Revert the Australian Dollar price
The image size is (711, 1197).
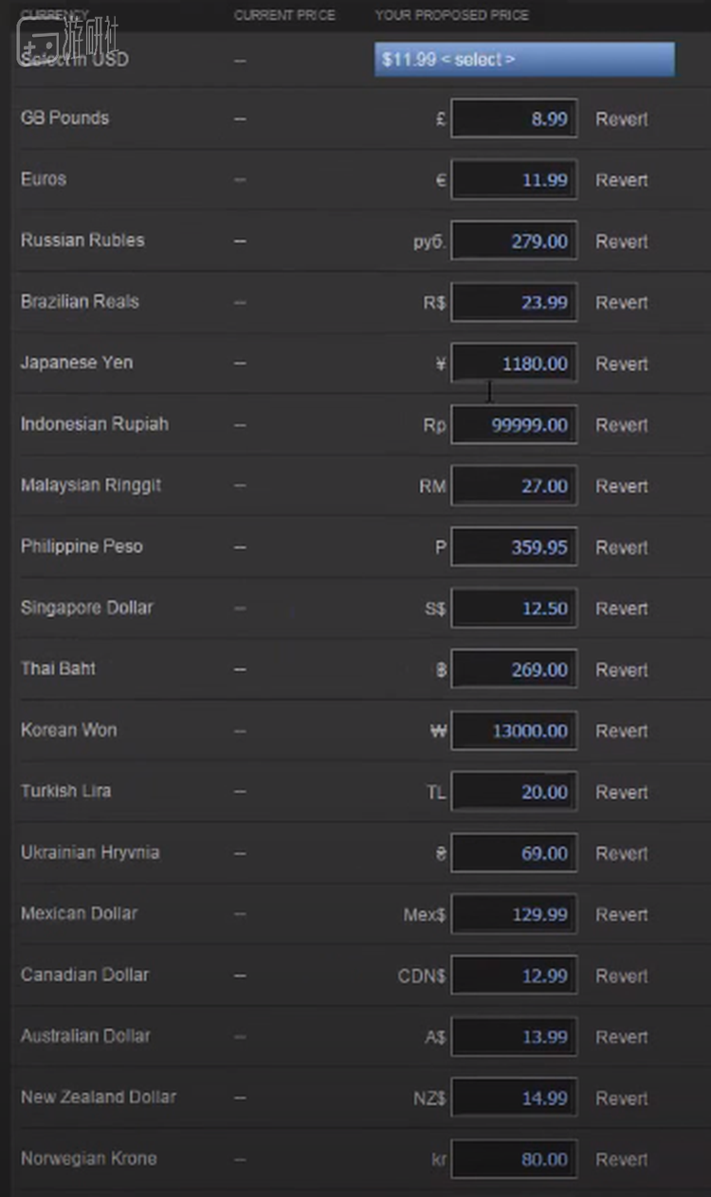(x=622, y=1037)
